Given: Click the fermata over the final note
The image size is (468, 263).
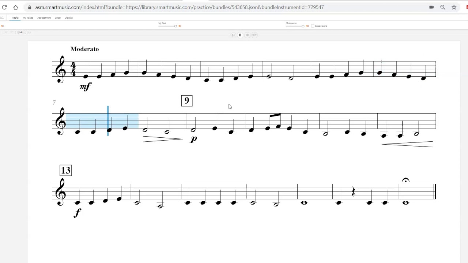Looking at the screenshot, I should (x=406, y=180).
